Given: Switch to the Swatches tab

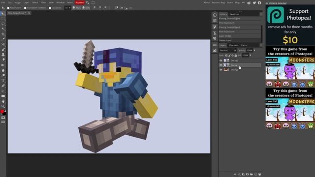Looking at the screenshot, I should tap(234, 14).
